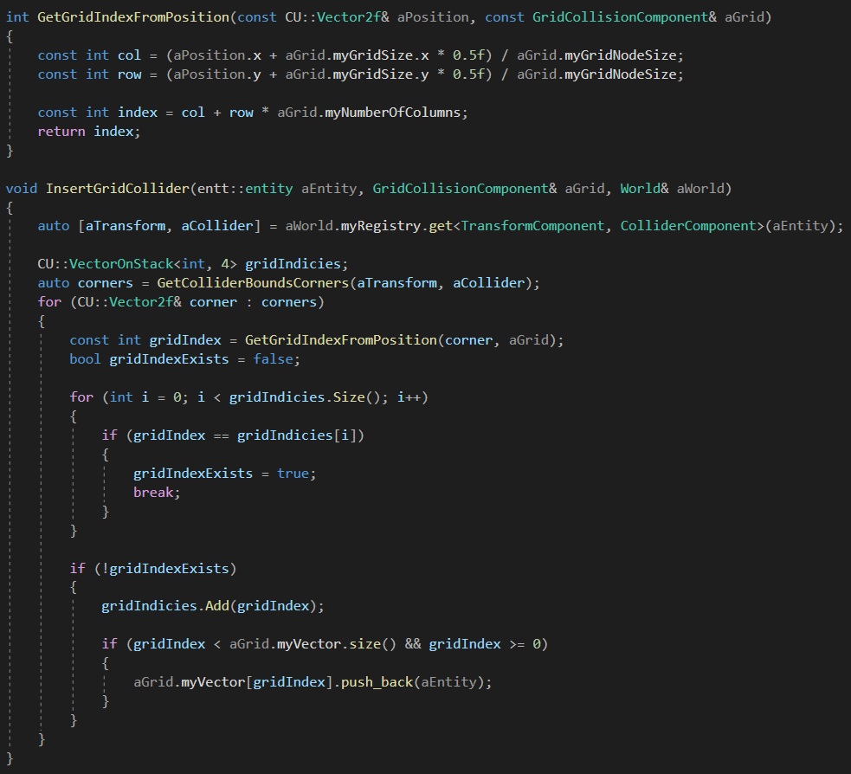The image size is (851, 774).
Task: Click the 'if (!gridIndexExists)' condition
Action: pos(153,568)
